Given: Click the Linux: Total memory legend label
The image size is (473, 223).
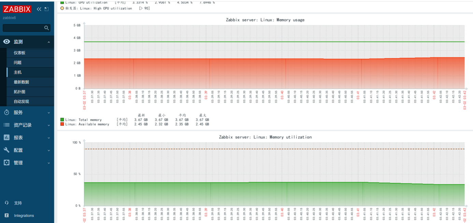Looking at the screenshot, I should (x=83, y=120).
